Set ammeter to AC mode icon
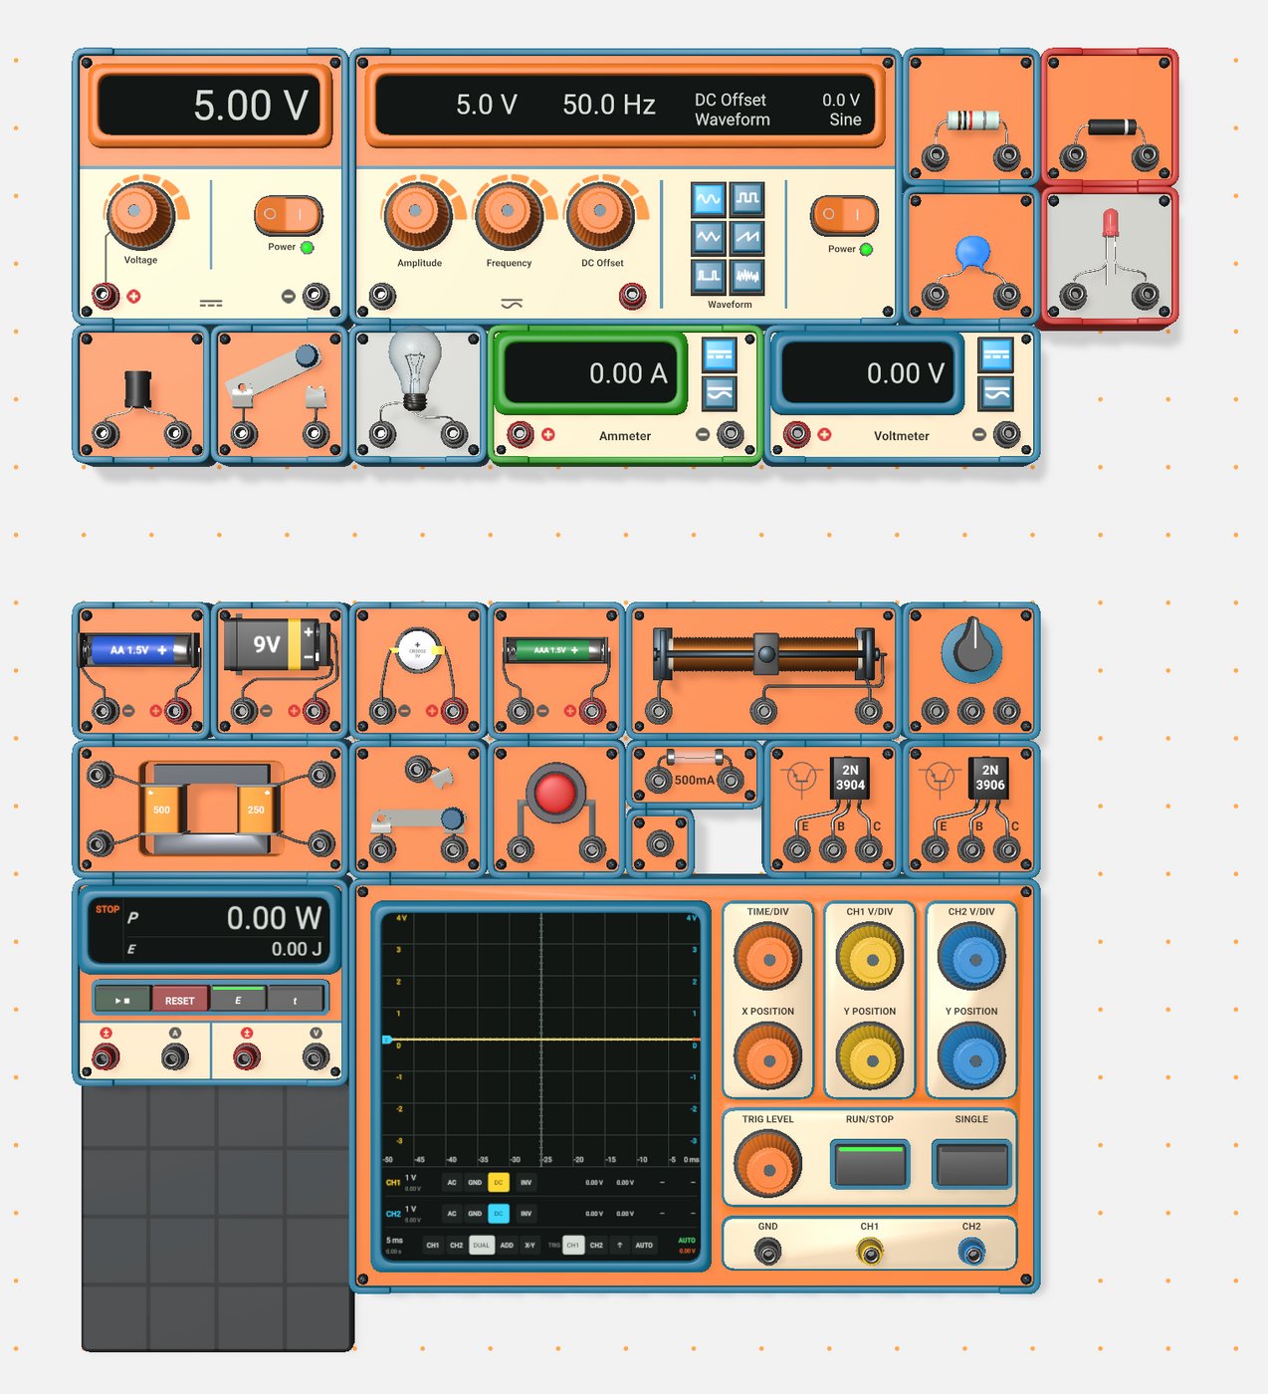The image size is (1268, 1394). coord(719,393)
